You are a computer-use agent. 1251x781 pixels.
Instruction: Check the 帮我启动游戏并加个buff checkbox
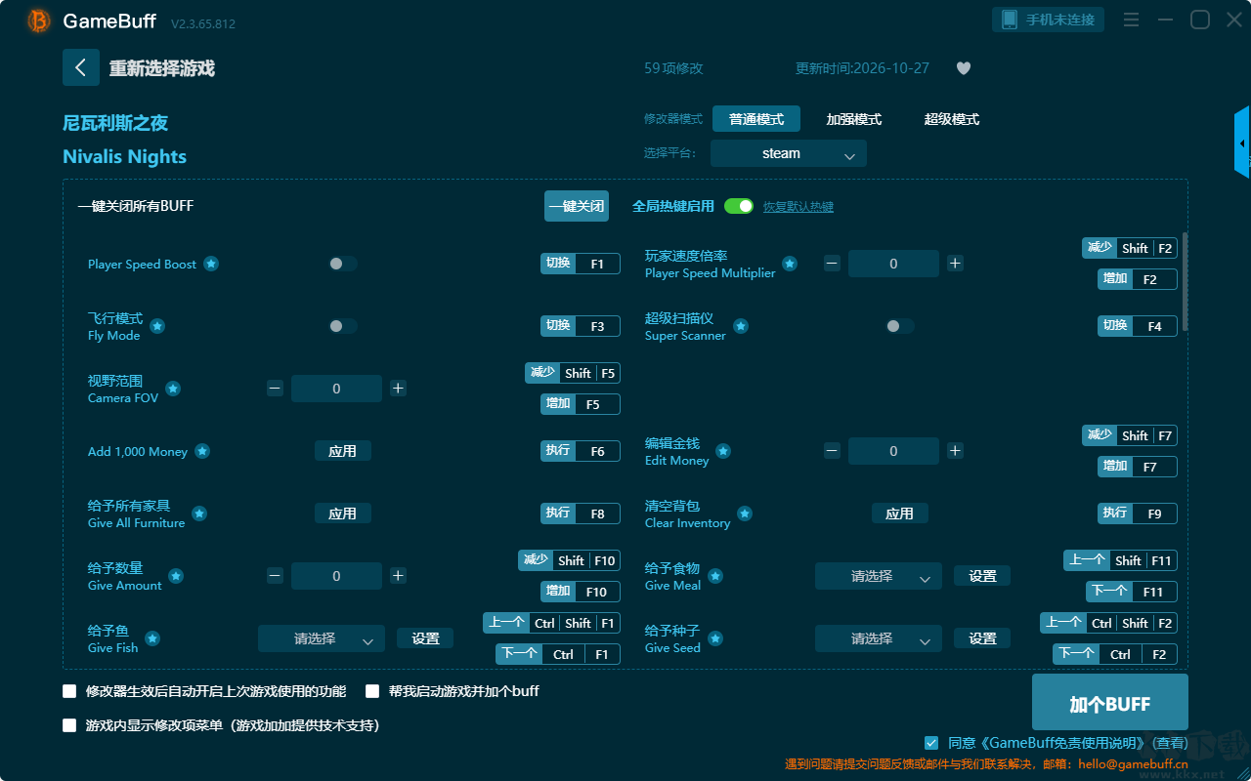pos(372,691)
